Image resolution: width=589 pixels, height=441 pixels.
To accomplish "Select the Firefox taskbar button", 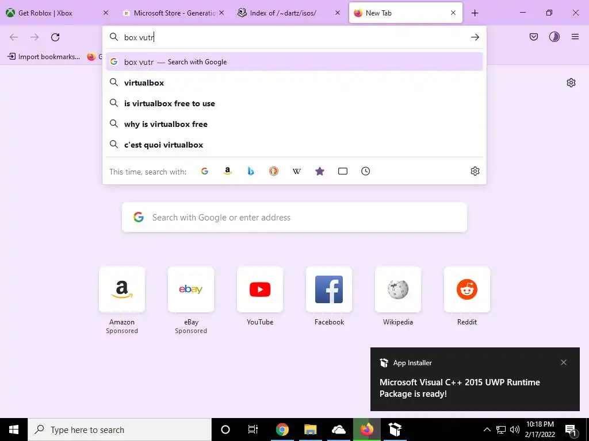I will (x=366, y=430).
